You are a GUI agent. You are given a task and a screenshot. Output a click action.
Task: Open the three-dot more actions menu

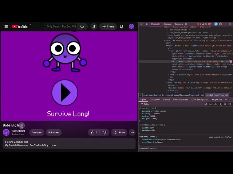(x=132, y=133)
